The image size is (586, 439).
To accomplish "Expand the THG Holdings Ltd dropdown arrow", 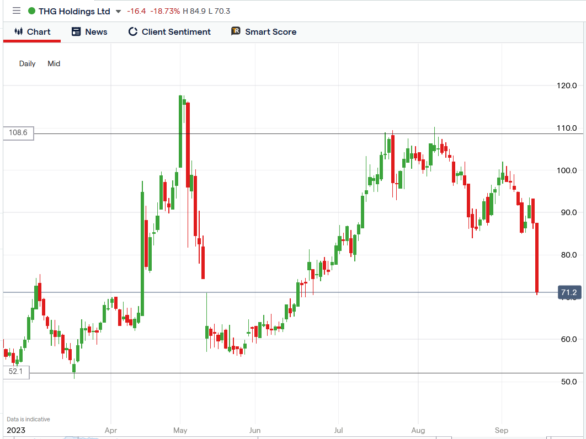I will tap(118, 12).
